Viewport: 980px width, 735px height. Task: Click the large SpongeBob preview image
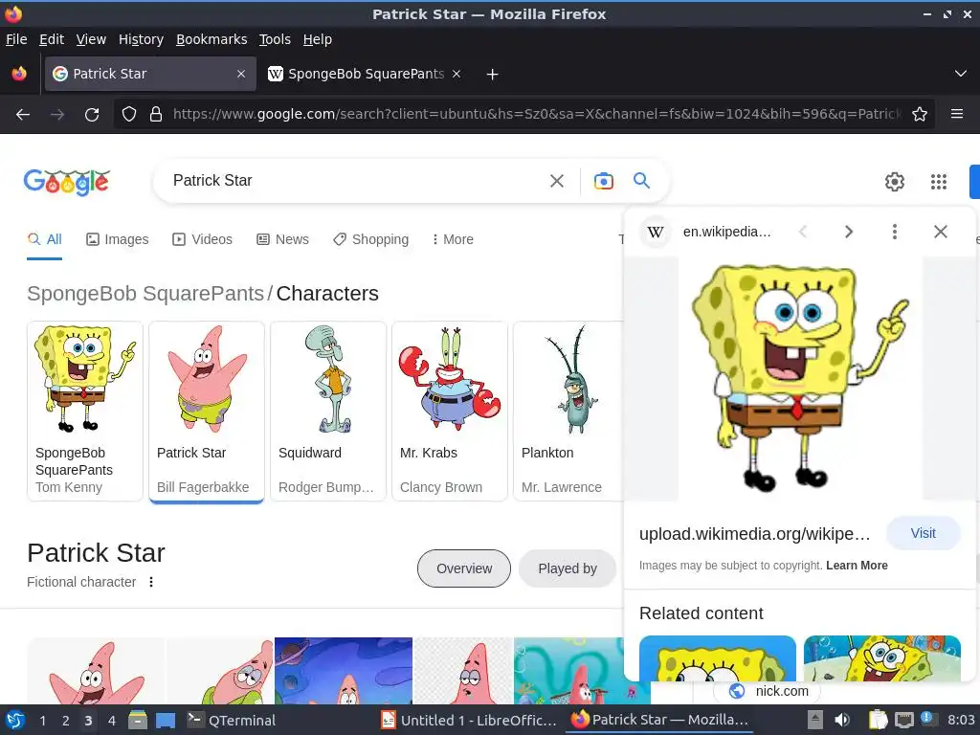(x=800, y=378)
